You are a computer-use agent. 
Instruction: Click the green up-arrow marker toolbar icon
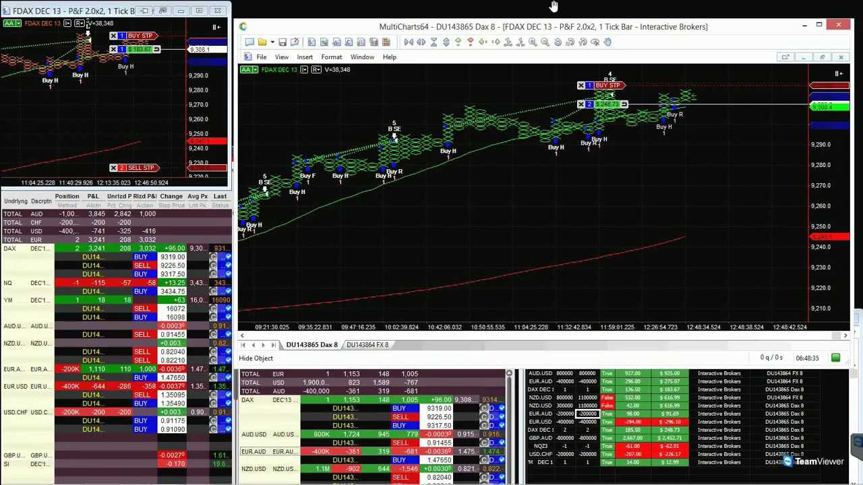(x=458, y=42)
